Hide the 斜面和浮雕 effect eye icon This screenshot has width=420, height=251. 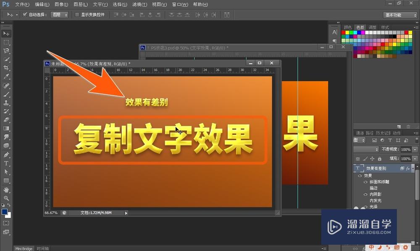pos(365,182)
